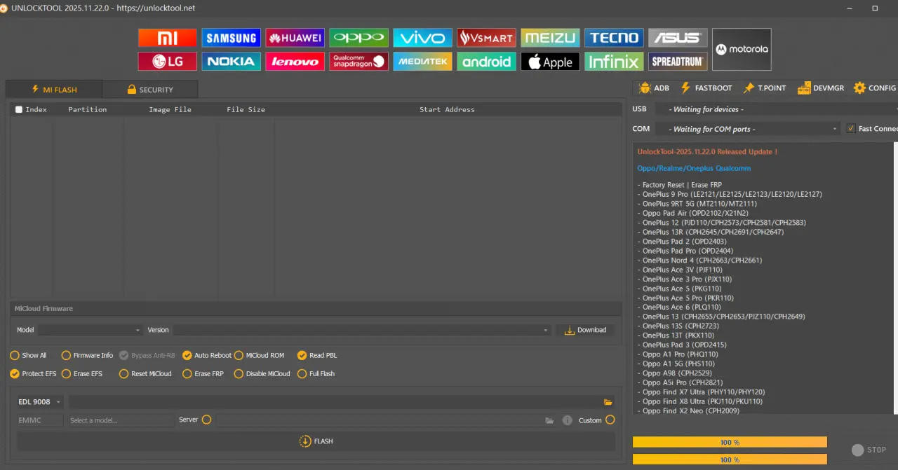Click the FLASH button

click(x=316, y=441)
